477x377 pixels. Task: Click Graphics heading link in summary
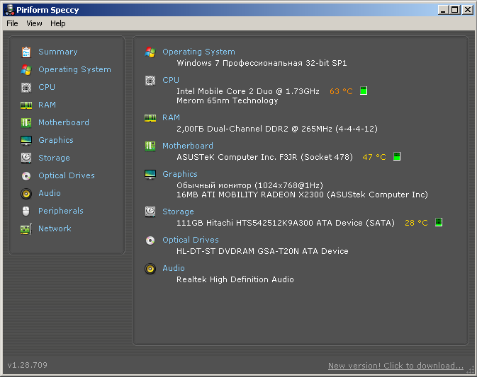tap(180, 174)
